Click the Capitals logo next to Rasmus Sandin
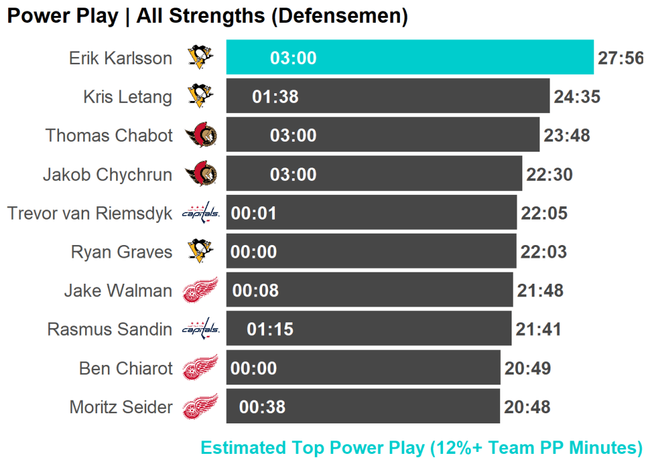 201,329
